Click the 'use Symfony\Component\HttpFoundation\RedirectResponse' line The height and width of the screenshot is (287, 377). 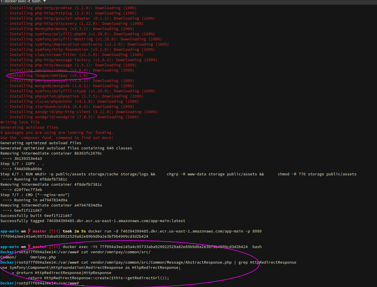pyautogui.click(x=90, y=268)
